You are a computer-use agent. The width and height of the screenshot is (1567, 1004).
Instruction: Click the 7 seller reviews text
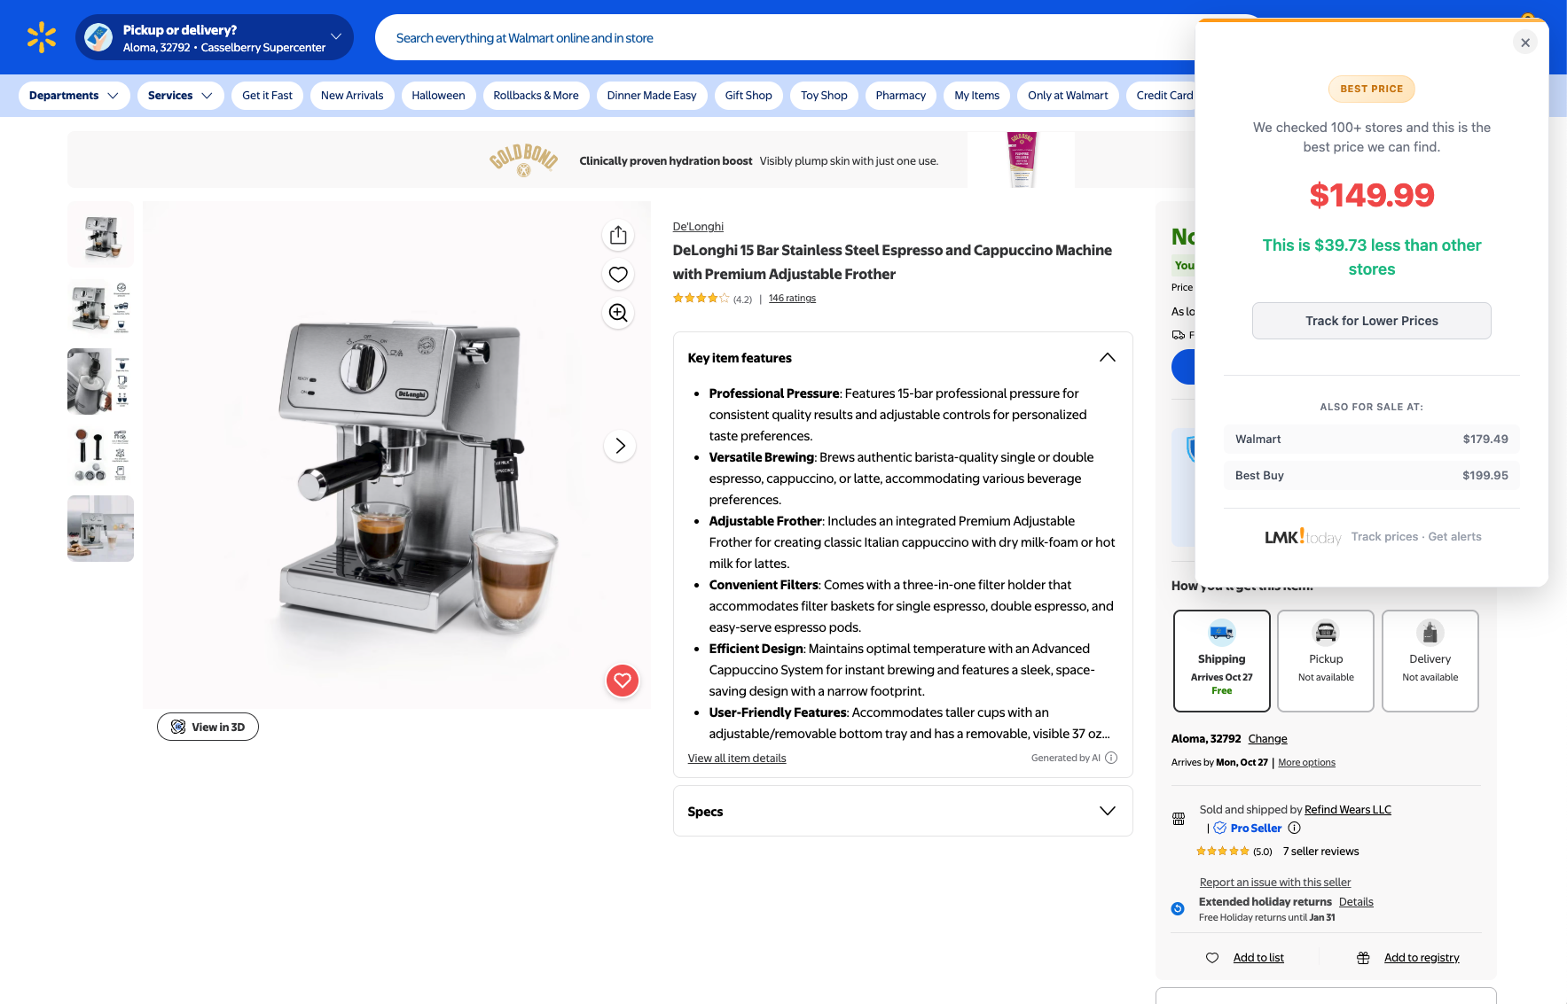click(x=1320, y=852)
